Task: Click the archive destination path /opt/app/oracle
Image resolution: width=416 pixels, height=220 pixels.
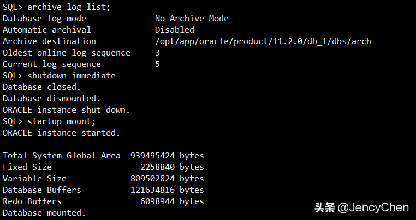Action: pos(263,41)
